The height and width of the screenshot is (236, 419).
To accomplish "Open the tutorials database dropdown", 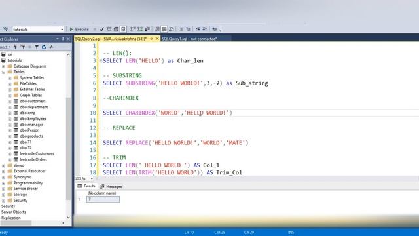I will pos(62,29).
